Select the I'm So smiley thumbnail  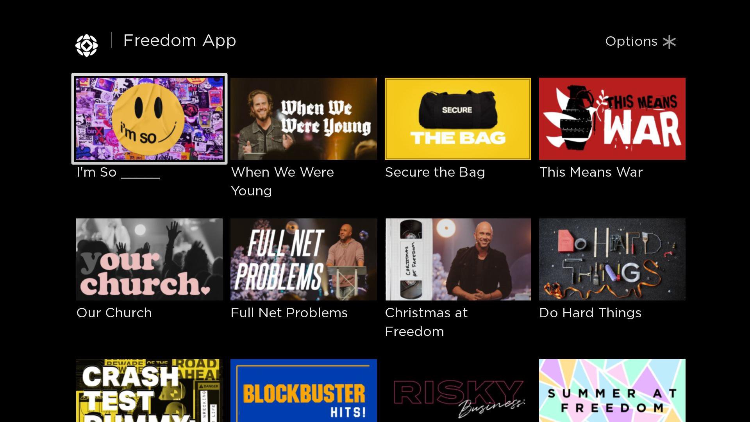click(x=149, y=119)
